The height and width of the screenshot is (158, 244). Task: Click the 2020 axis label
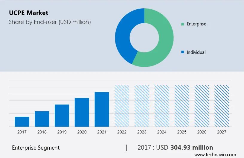click(82, 132)
